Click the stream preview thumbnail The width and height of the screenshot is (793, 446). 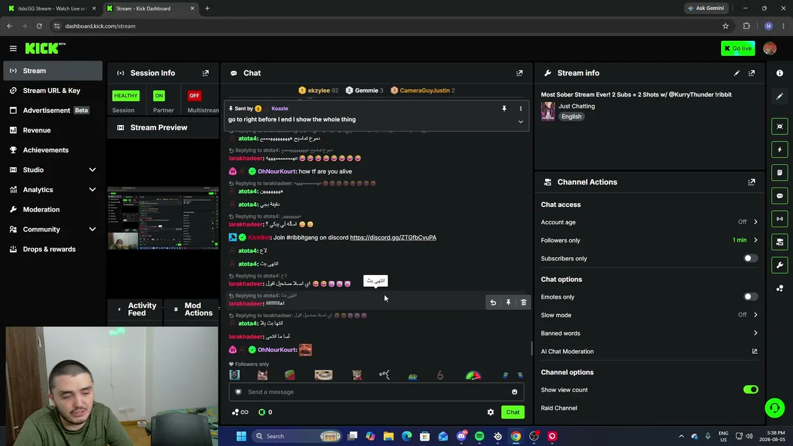point(163,218)
